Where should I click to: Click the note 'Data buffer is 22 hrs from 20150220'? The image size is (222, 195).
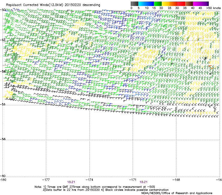(73, 190)
